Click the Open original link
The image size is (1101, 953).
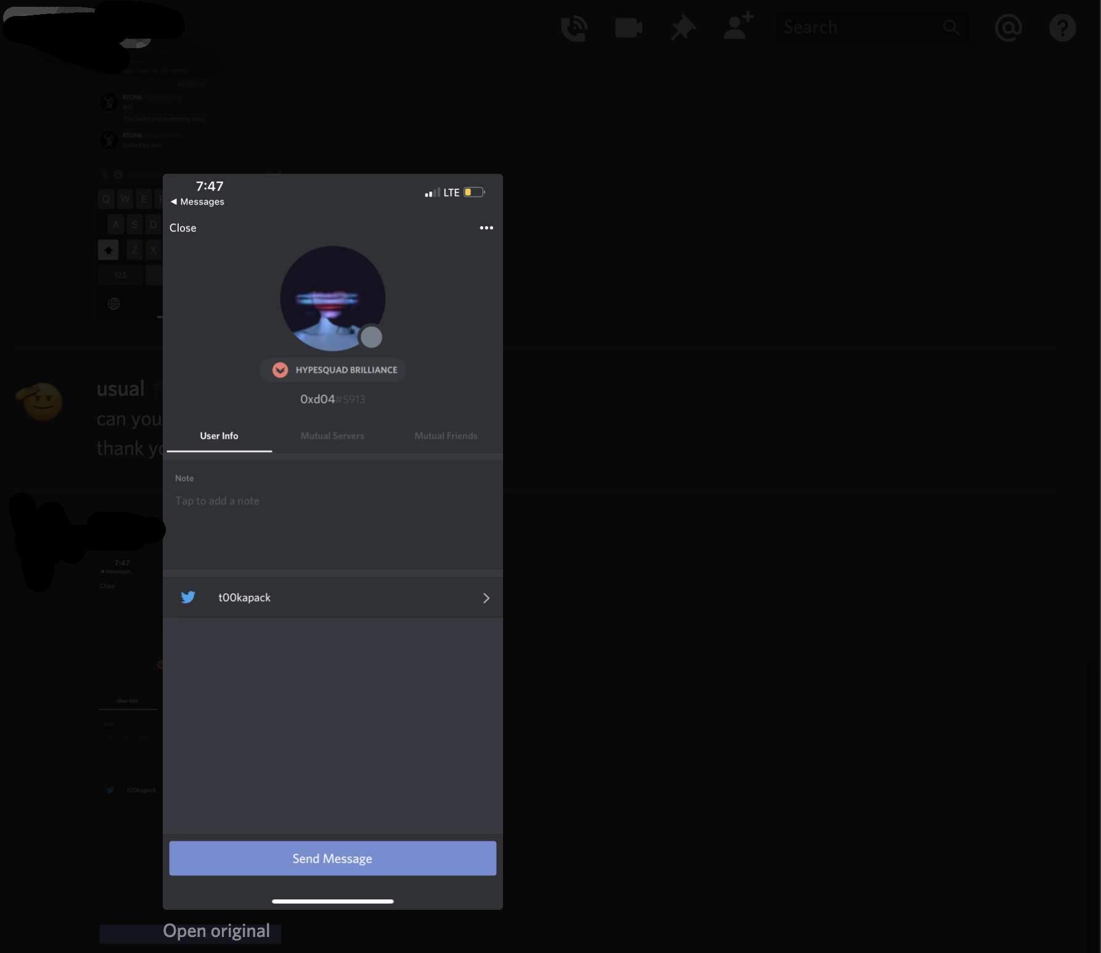pyautogui.click(x=216, y=931)
